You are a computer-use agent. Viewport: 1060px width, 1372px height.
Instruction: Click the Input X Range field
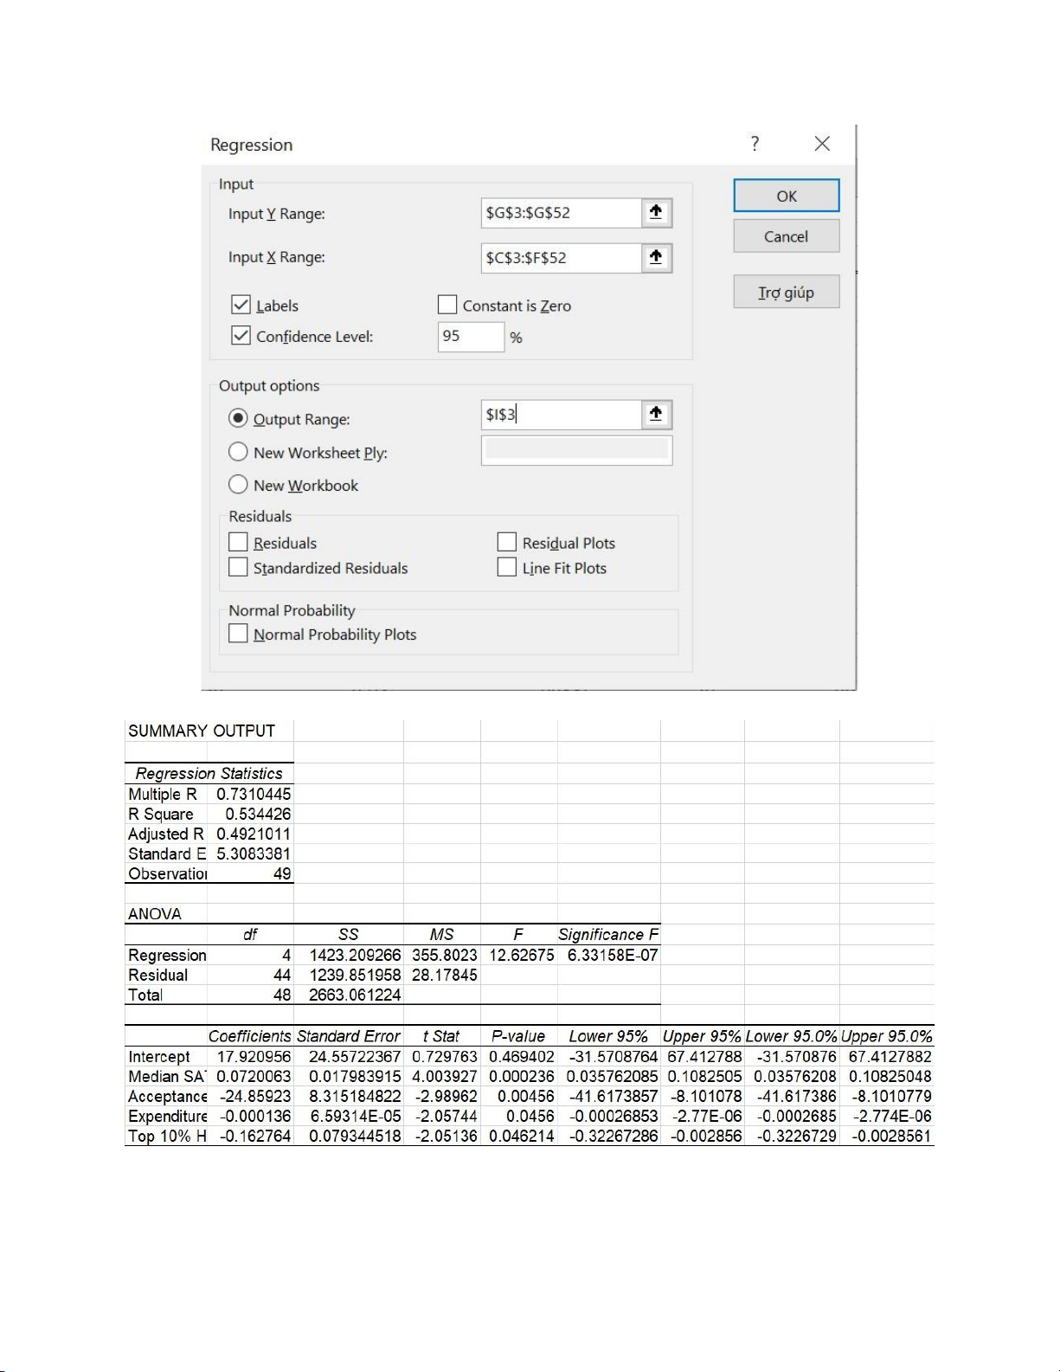point(562,258)
